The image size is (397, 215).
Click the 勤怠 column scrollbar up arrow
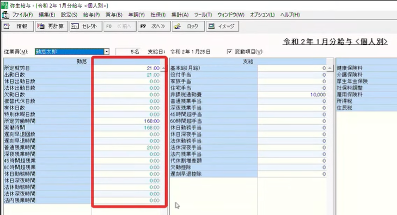click(163, 68)
